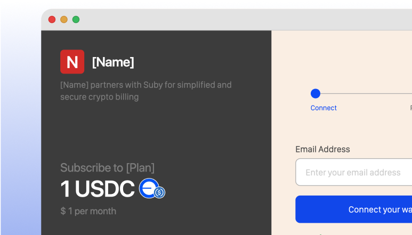Click the small dollar coin badge
412x235 pixels.
[x=159, y=192]
